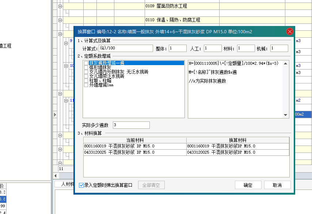The height and width of the screenshot is (214, 312).
Task: Select 0110 保温、隔热、防腐工程 row in background
Action: (187, 20)
